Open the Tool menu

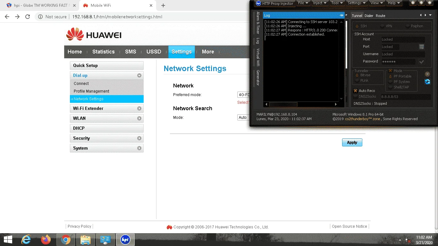(x=337, y=3)
